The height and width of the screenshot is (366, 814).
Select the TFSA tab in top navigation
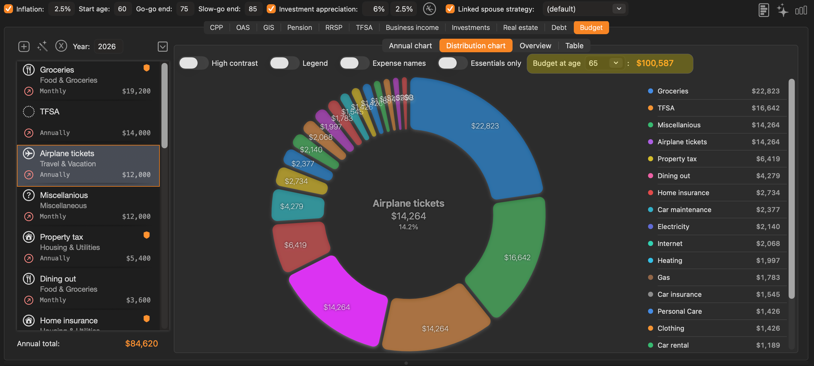click(364, 27)
